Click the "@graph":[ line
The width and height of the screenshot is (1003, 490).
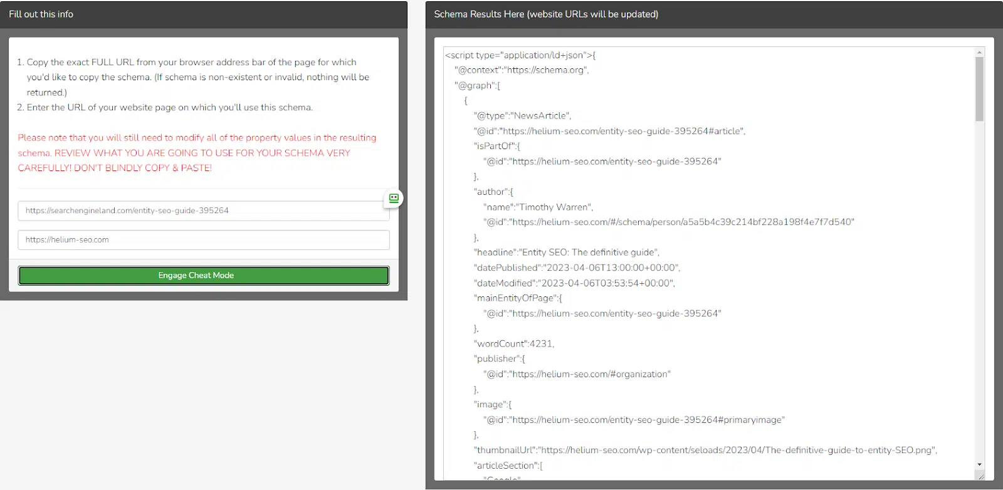tap(477, 85)
